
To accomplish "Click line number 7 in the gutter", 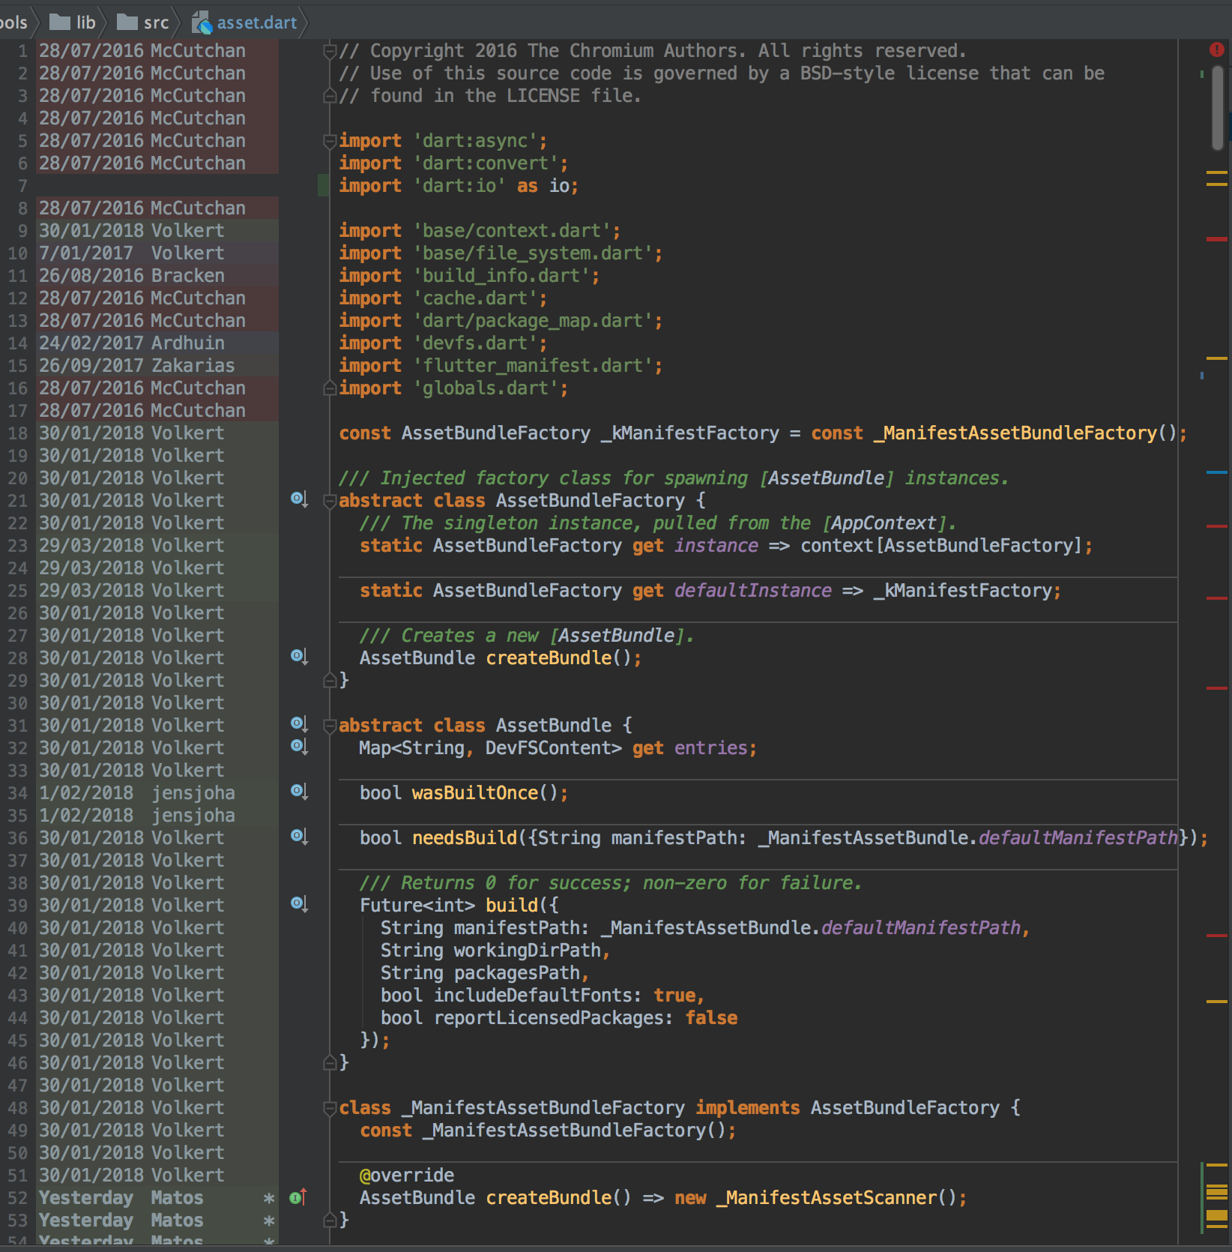I will (22, 186).
